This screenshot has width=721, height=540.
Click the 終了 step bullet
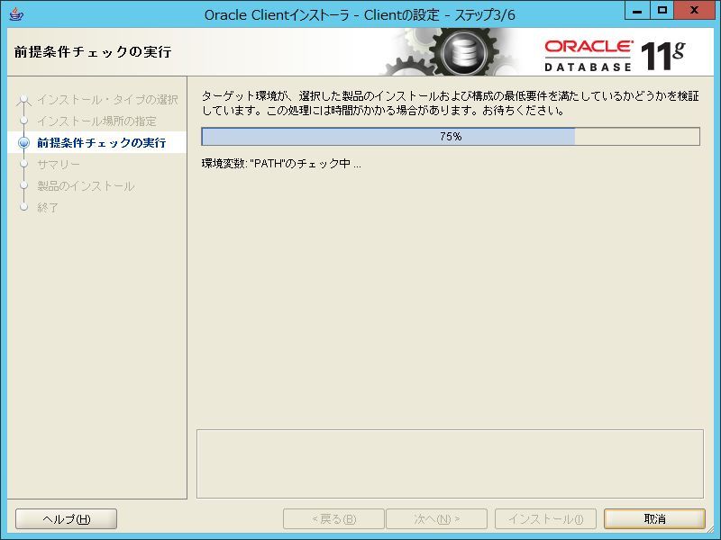pyautogui.click(x=24, y=207)
